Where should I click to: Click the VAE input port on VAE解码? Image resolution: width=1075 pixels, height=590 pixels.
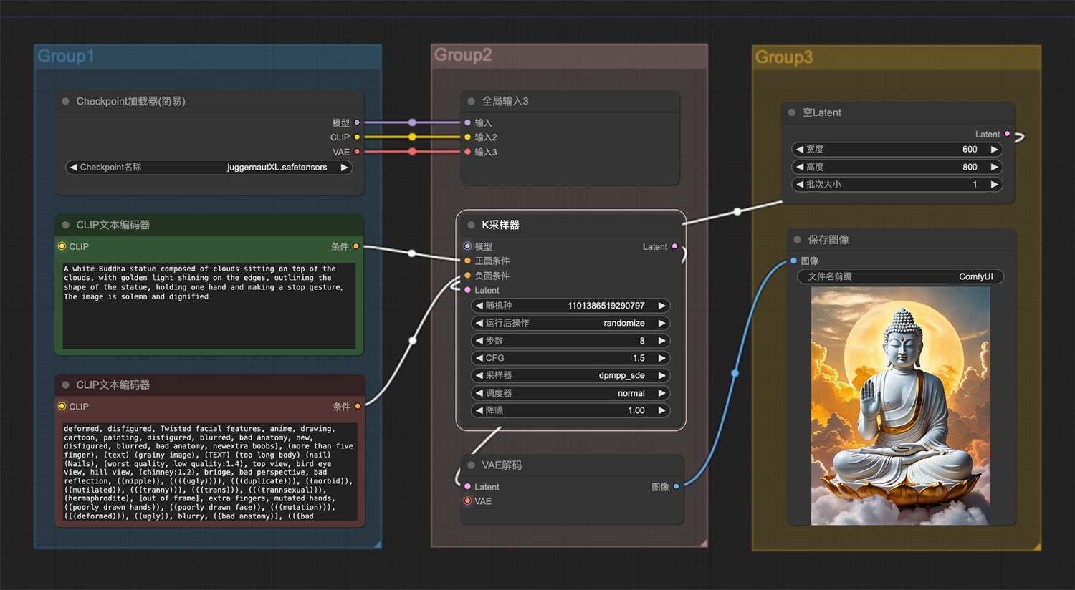point(468,501)
